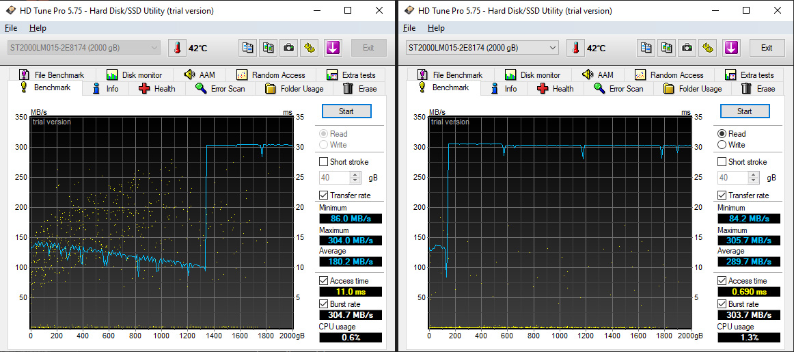Image resolution: width=794 pixels, height=352 pixels.
Task: Toggle Short stroke checkbox in left window
Action: [323, 162]
